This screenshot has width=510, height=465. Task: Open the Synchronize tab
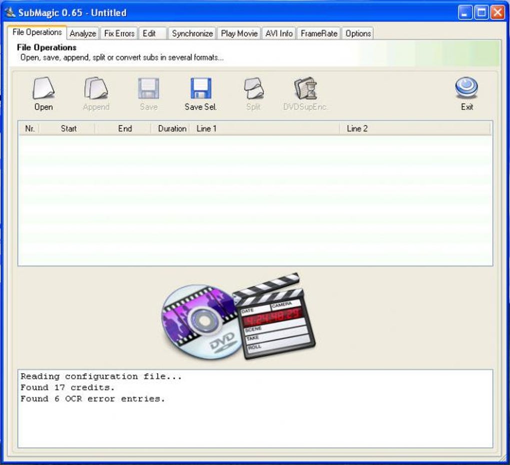[192, 33]
